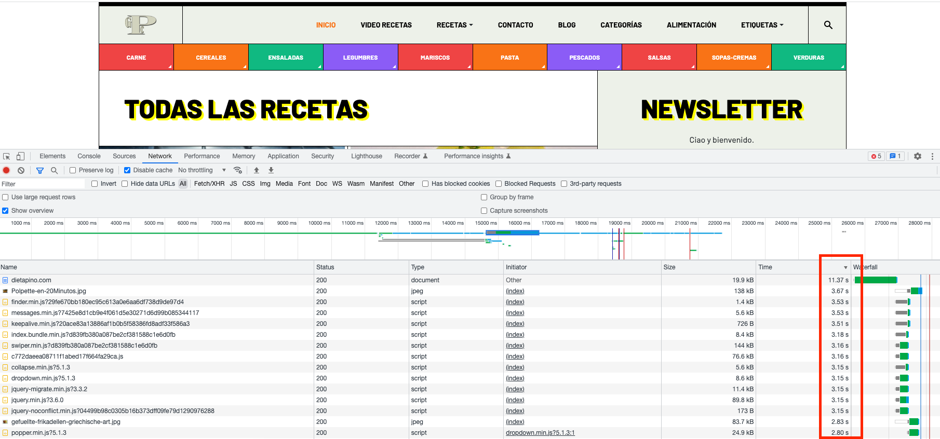Uncheck Disable cache
The image size is (940, 439).
click(127, 170)
